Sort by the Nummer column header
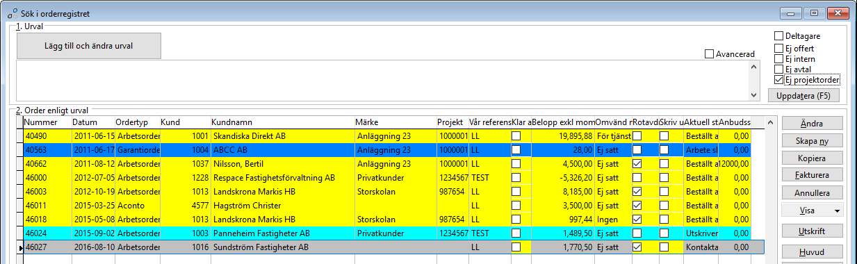This screenshot has width=857, height=264. point(47,122)
